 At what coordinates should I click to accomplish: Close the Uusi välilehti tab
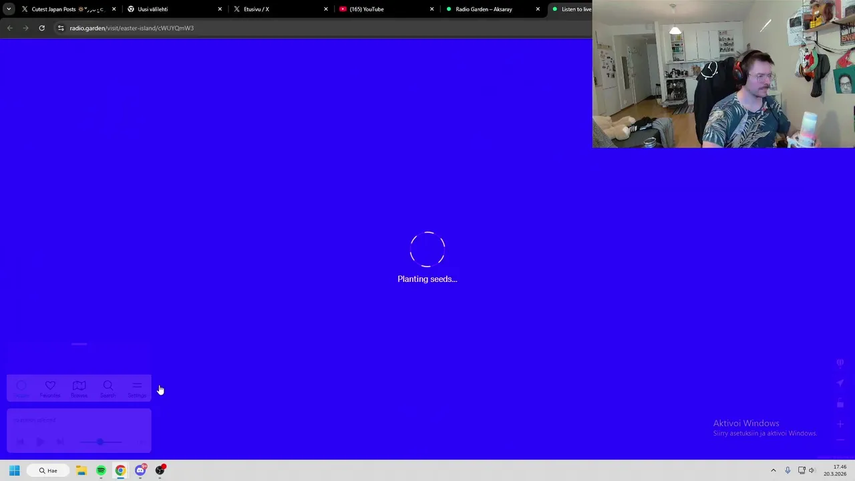(x=220, y=9)
